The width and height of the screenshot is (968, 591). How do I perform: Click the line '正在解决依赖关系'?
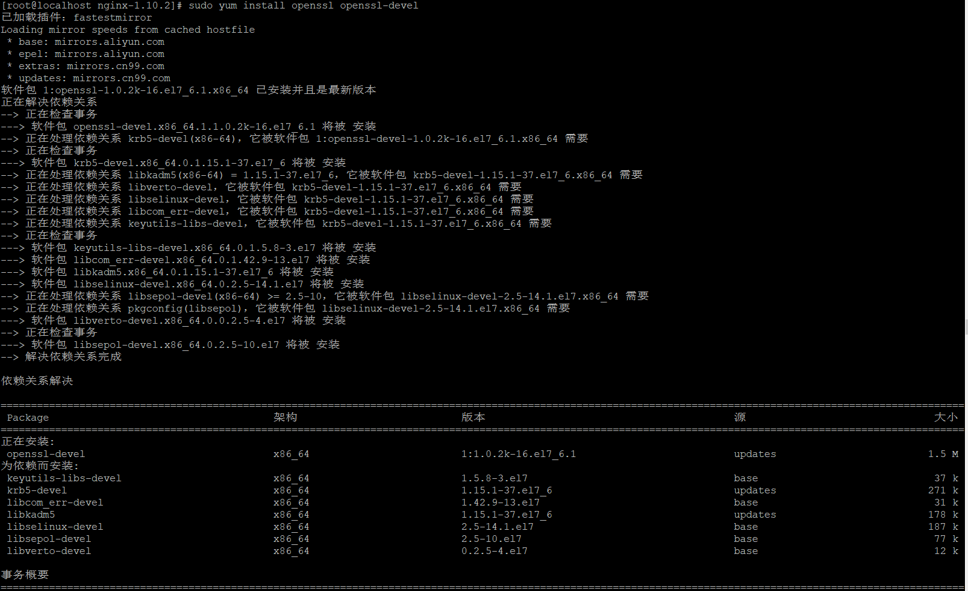(49, 102)
